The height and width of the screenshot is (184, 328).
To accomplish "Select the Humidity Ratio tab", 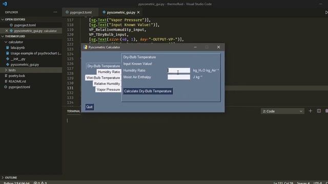I will click(x=109, y=72).
